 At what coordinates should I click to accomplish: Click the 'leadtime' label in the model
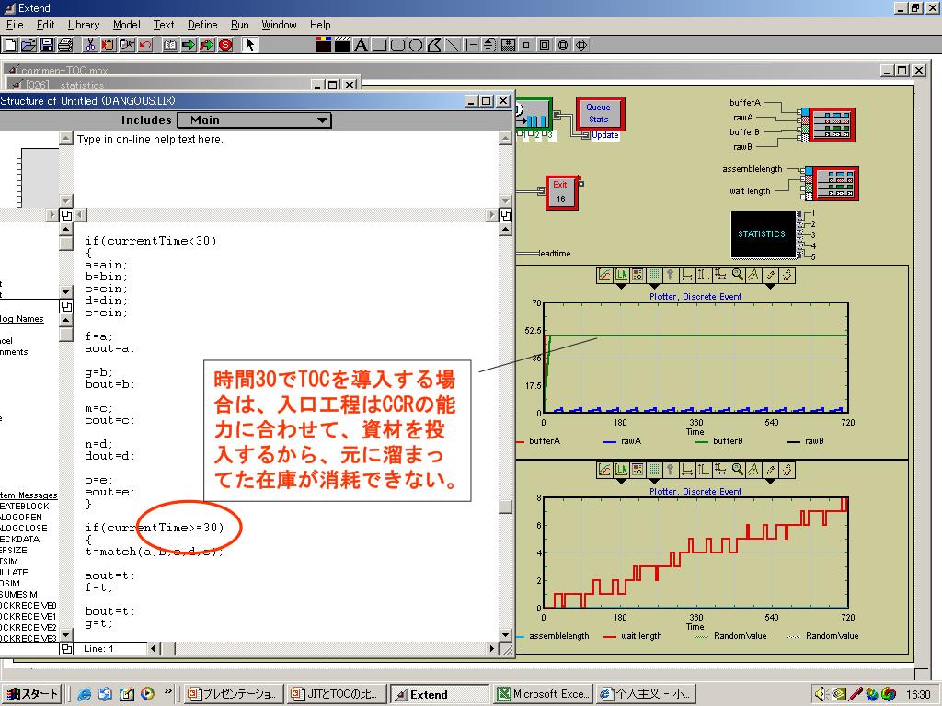[x=555, y=254]
